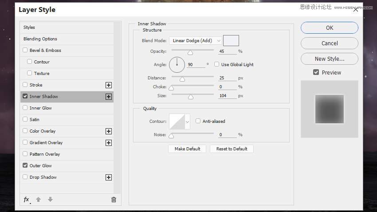Select the Styles list item

67,27
